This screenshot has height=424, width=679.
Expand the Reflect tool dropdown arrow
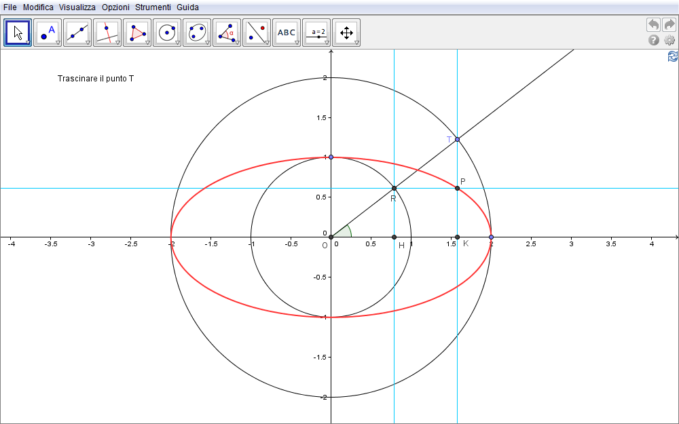coord(267,43)
